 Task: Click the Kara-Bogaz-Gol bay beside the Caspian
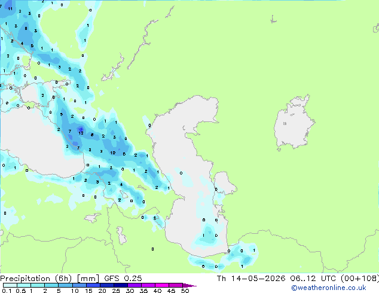tap(224, 184)
